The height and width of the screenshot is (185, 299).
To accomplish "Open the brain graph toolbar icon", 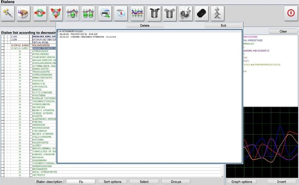I will pos(23,13).
